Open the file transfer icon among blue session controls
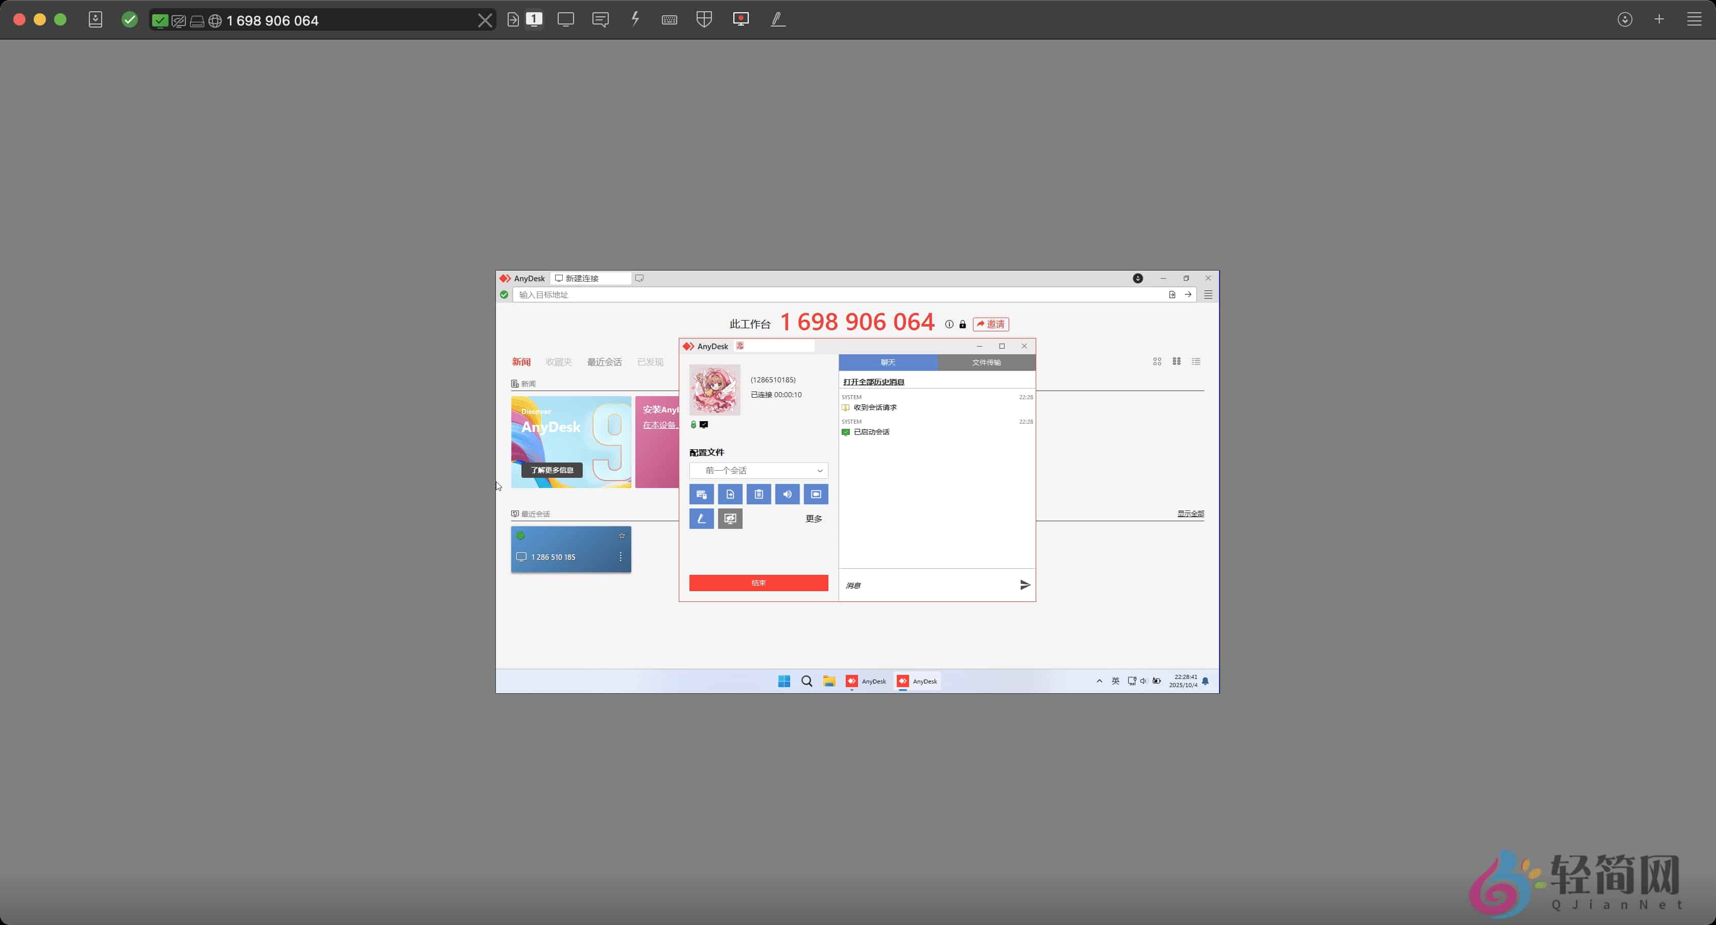This screenshot has width=1716, height=925. click(x=730, y=494)
